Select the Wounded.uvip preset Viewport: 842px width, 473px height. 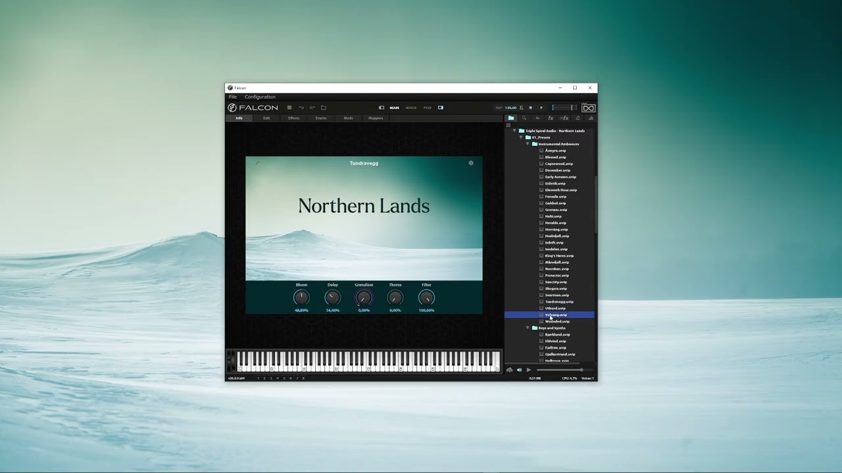(x=557, y=321)
